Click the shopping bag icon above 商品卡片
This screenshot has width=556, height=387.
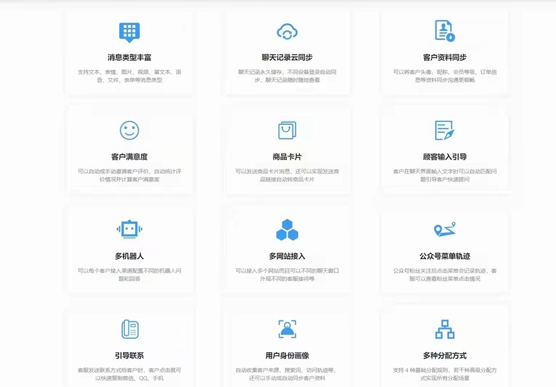(287, 131)
